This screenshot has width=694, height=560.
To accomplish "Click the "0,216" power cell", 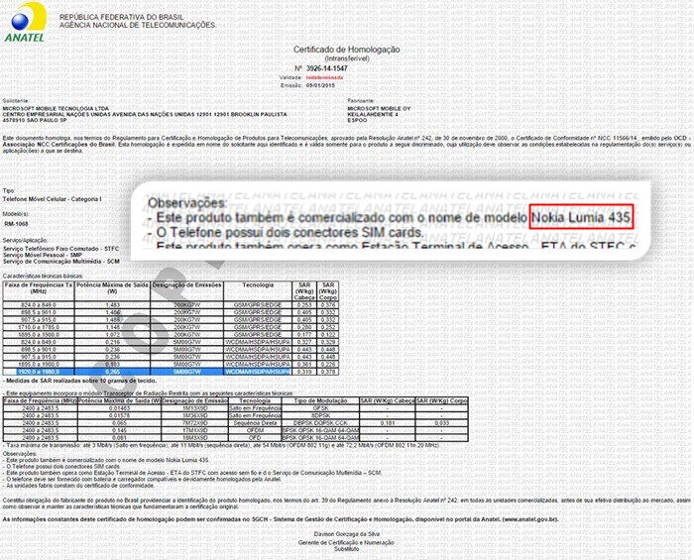I will pyautogui.click(x=113, y=342).
